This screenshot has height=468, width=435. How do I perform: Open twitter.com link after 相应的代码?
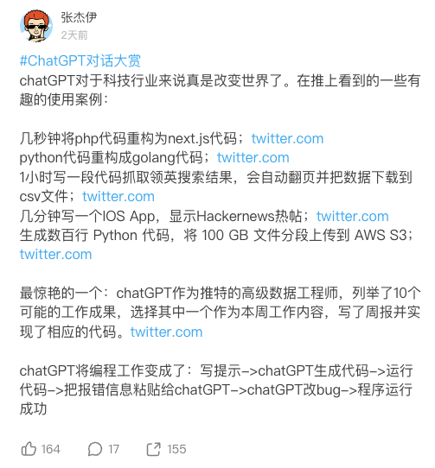pos(167,332)
